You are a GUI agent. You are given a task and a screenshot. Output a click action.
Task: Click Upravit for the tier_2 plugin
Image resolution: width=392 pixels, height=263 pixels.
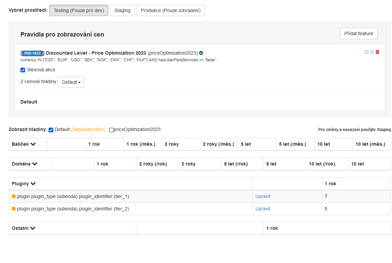point(263,209)
